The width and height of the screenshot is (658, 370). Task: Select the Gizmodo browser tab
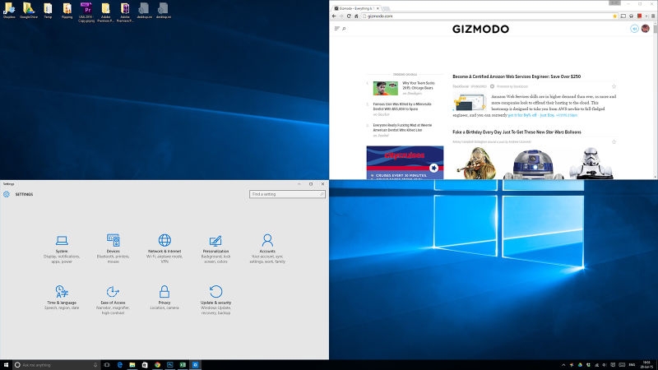point(355,8)
